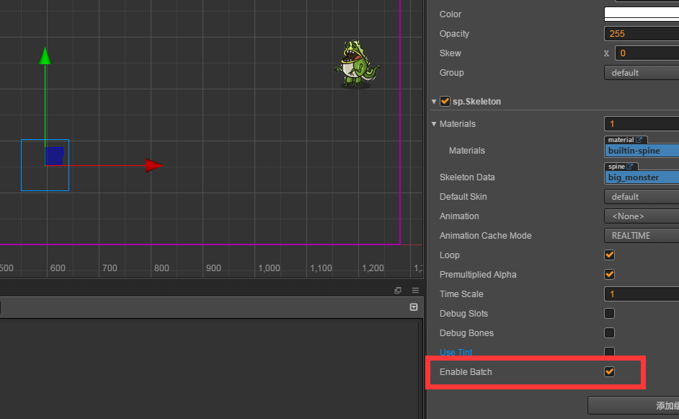Click the add component button at bottom
Viewport: 679px width, 419px height.
634,405
